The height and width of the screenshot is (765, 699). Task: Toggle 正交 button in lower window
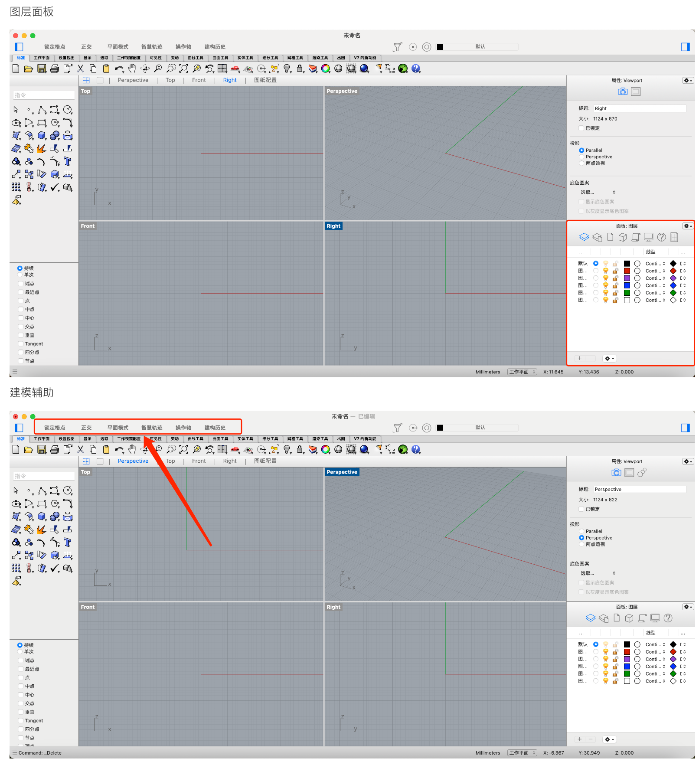click(x=86, y=428)
